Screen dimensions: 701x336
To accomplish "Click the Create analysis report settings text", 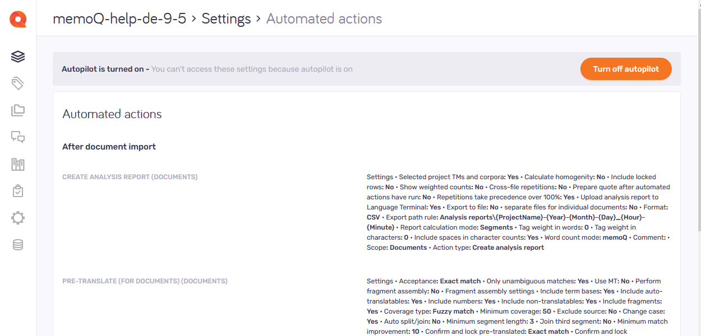I will point(518,212).
